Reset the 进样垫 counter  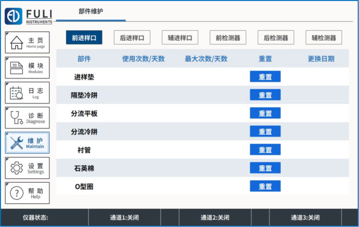265,76
